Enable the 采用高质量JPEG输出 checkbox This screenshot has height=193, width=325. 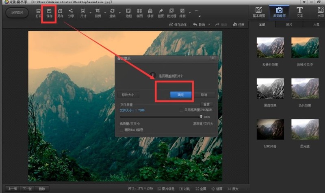(x=182, y=110)
